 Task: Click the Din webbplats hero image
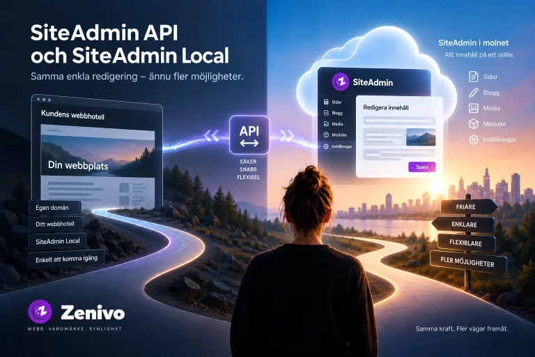pyautogui.click(x=98, y=155)
